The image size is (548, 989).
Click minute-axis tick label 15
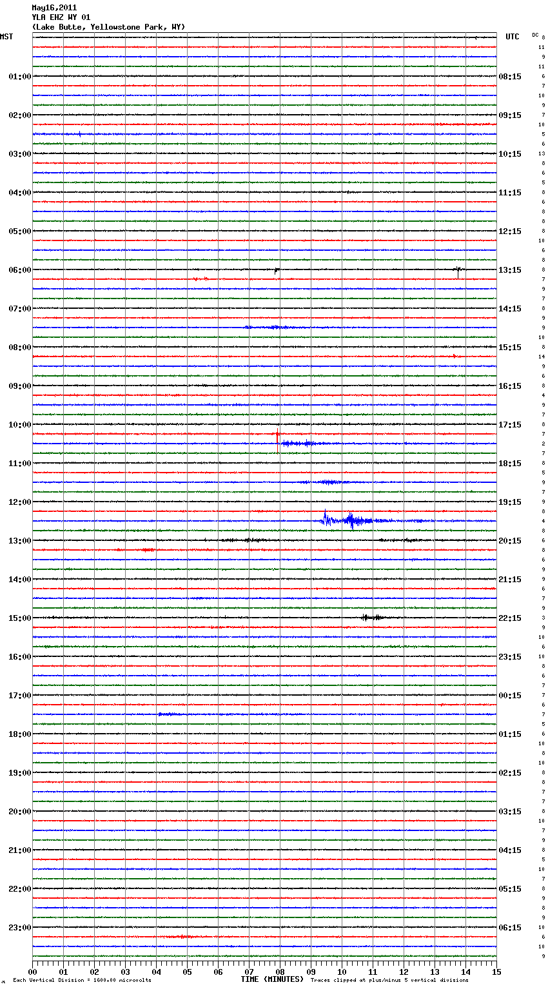496,972
